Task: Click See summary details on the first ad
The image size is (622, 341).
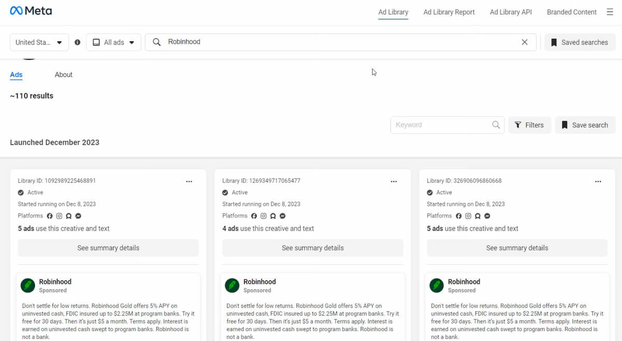Action: [x=108, y=247]
